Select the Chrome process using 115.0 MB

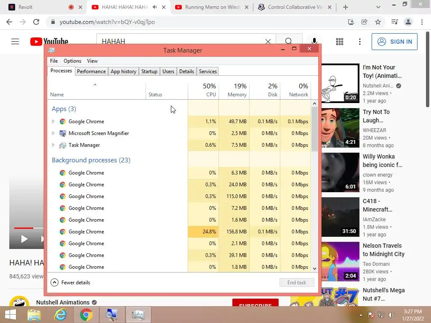tap(179, 196)
